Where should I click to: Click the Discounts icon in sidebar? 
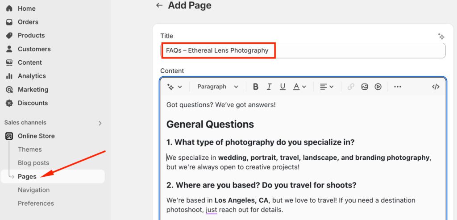[9, 103]
